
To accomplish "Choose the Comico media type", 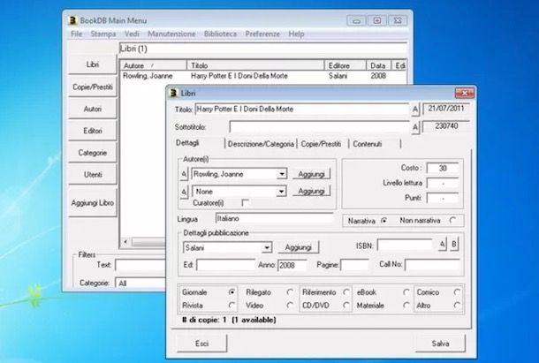I will click(x=457, y=292).
